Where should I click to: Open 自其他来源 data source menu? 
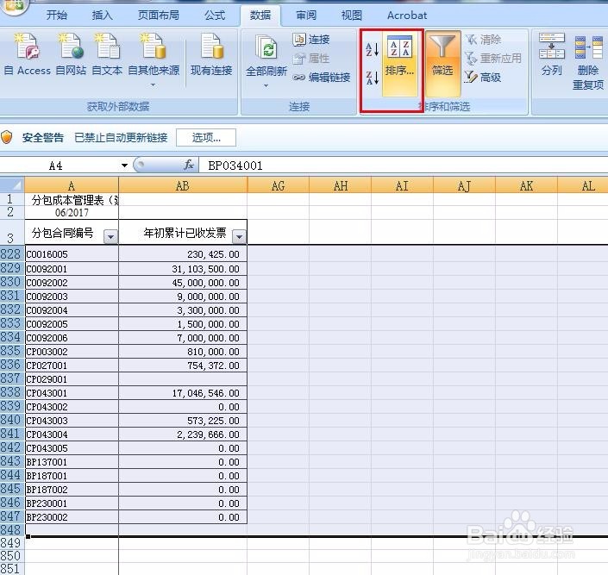(154, 60)
